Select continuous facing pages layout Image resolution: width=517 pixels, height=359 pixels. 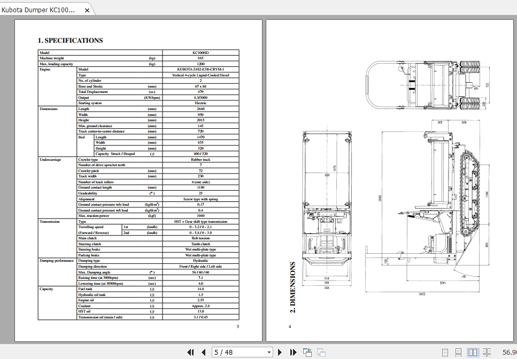(x=487, y=352)
